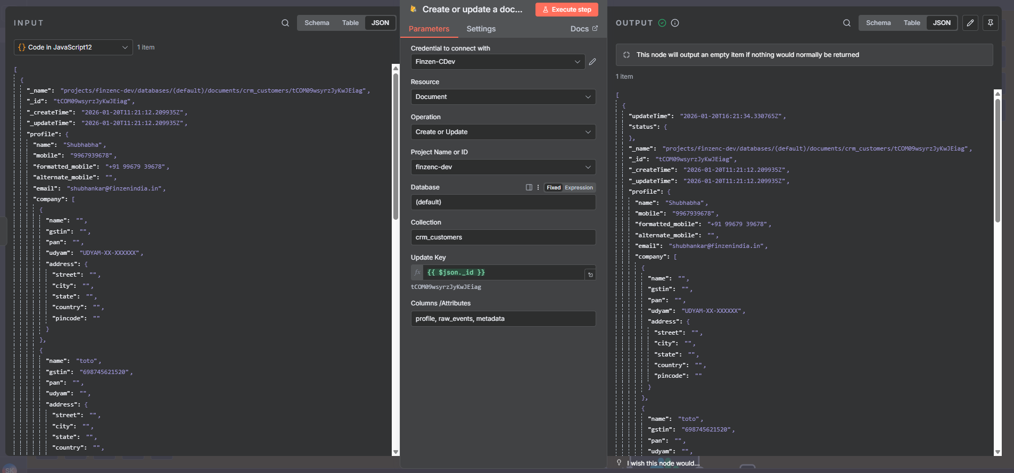
Task: Switch to the Settings tab
Action: [481, 29]
